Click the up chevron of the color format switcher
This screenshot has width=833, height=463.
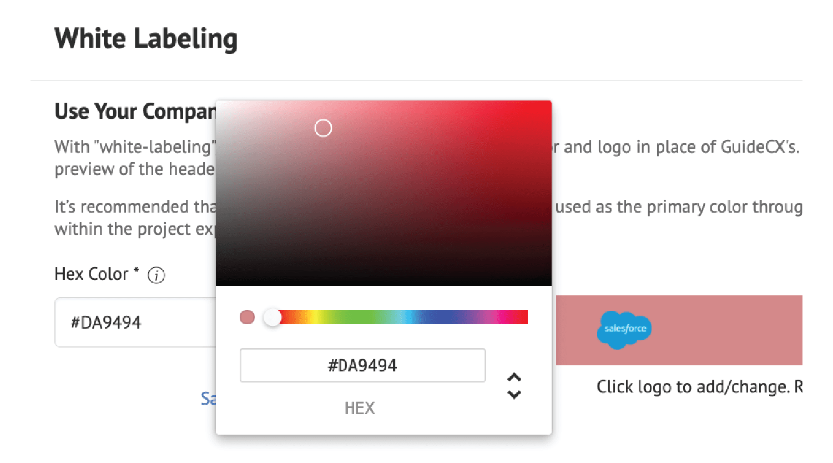click(514, 378)
